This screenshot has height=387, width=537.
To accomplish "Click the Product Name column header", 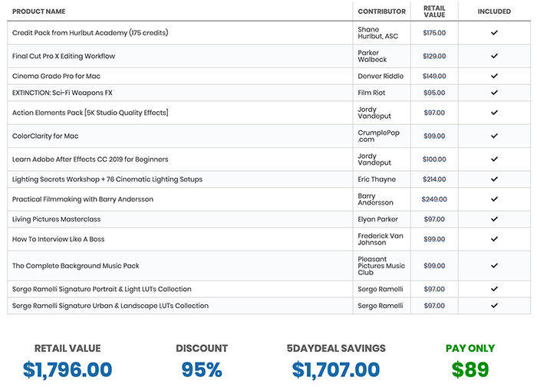I will (39, 11).
